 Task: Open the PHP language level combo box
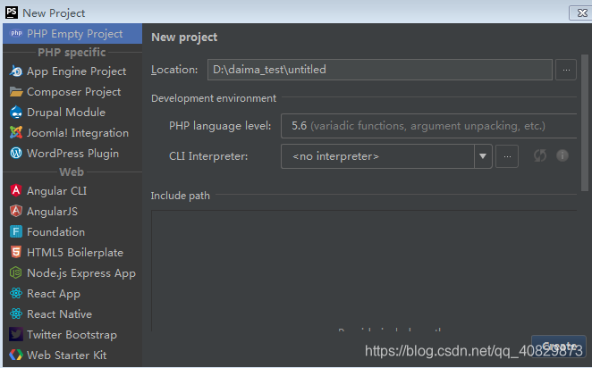click(x=428, y=126)
